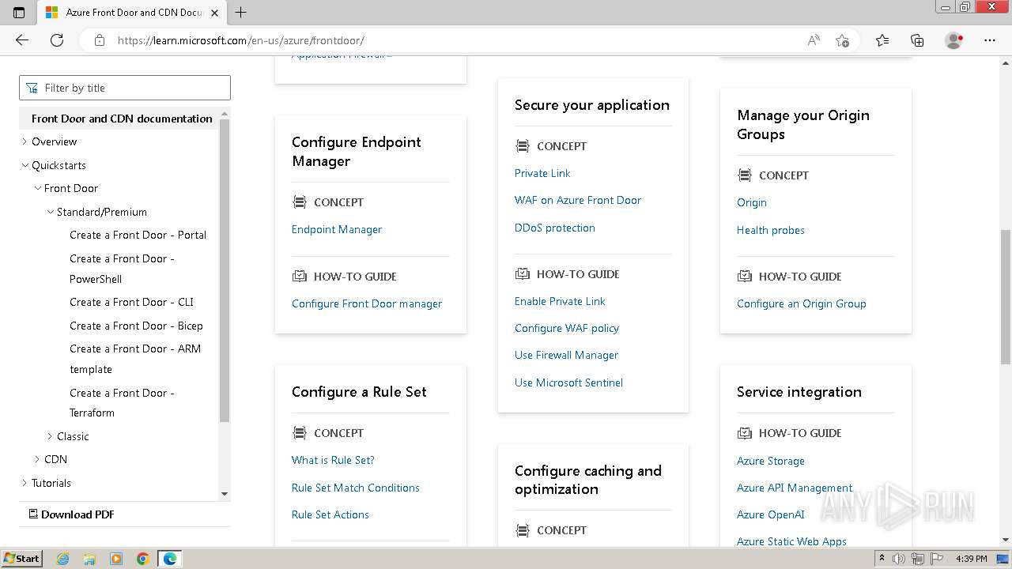Open Internet Explorer from taskbar
The height and width of the screenshot is (569, 1012).
pos(63,559)
